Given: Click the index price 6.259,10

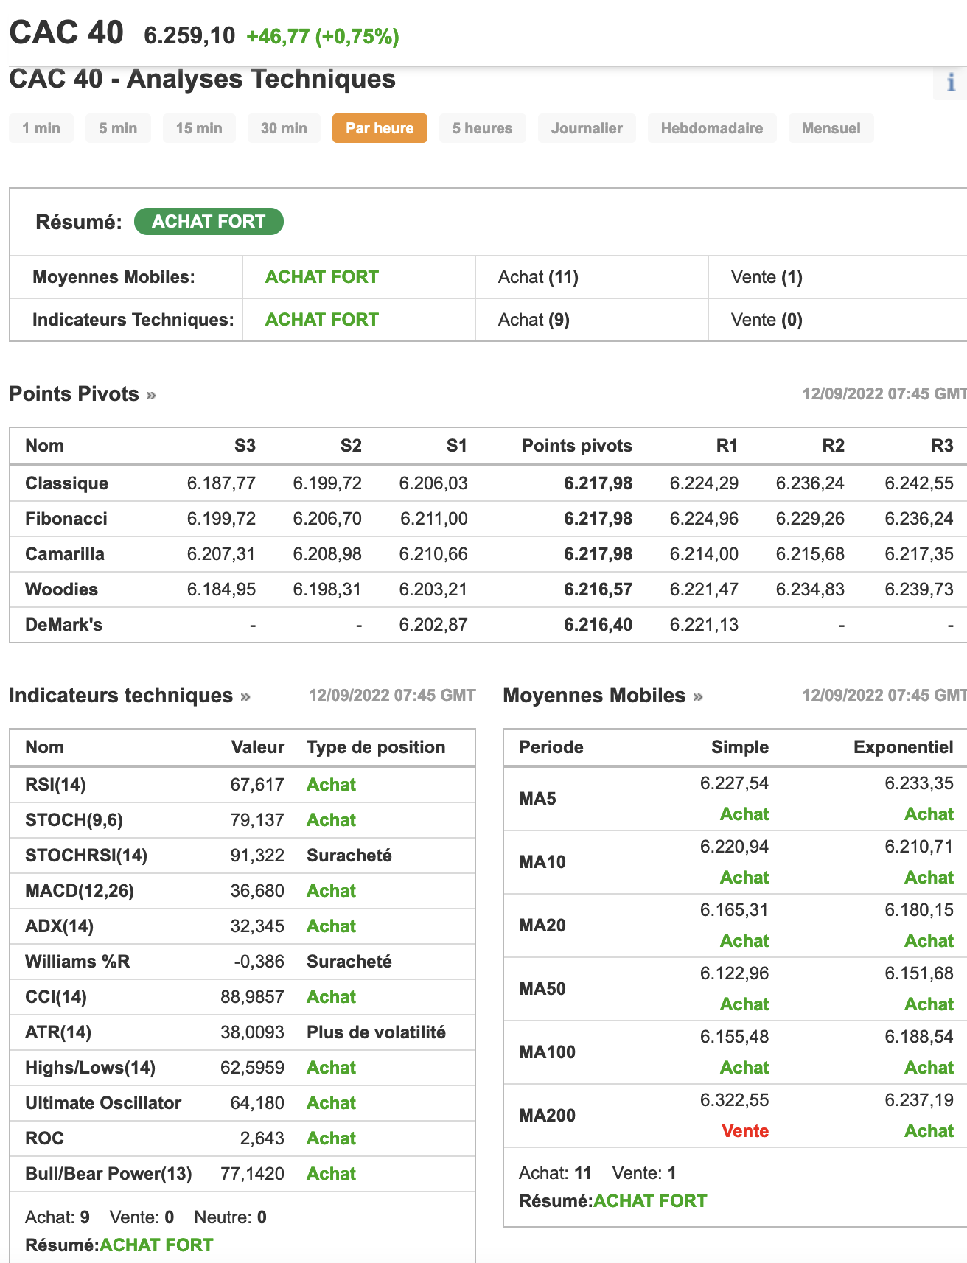Looking at the screenshot, I should click(x=189, y=36).
